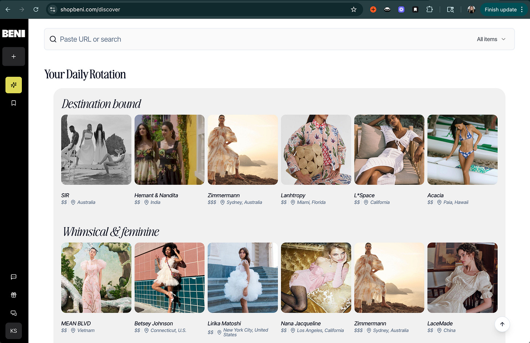The height and width of the screenshot is (343, 530).
Task: Open the KS profile avatar
Action: point(13,331)
